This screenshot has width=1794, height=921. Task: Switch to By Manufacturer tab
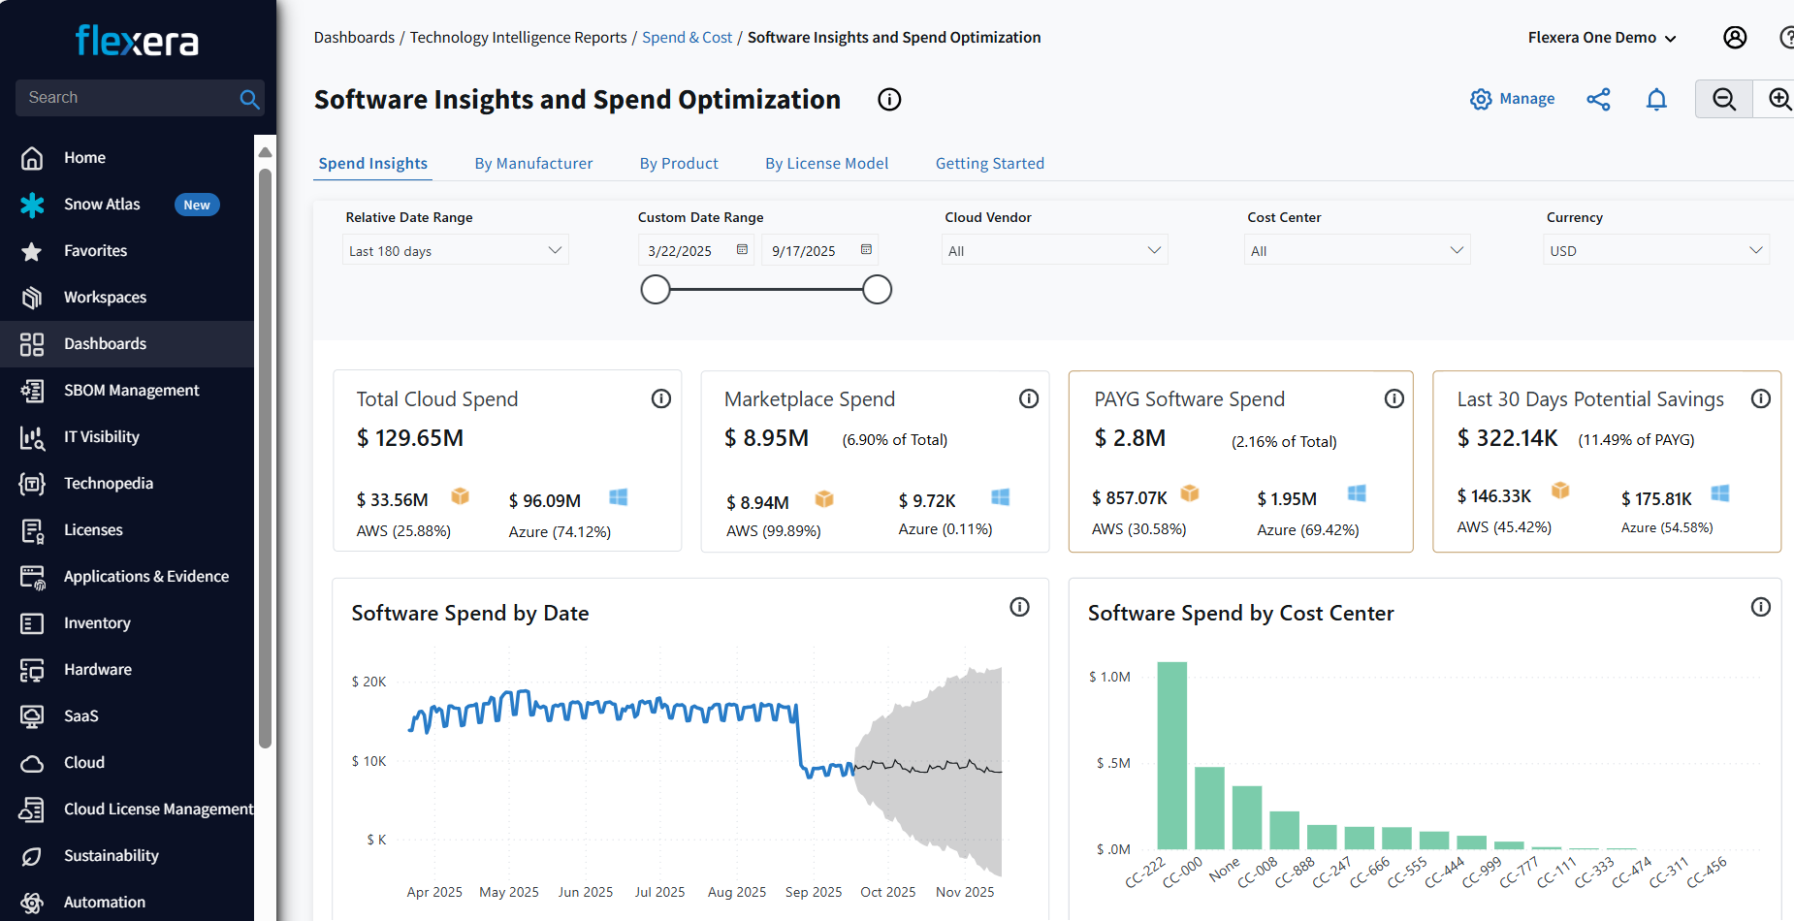click(533, 164)
